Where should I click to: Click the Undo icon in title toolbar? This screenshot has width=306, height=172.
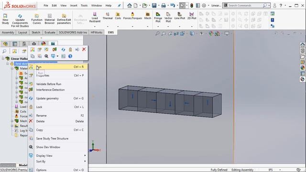pos(173,5)
